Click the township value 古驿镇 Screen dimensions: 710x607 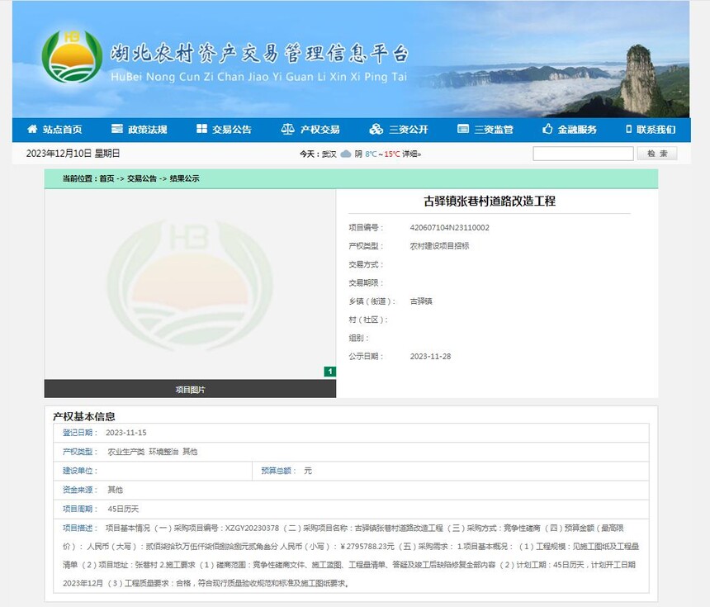[421, 301]
